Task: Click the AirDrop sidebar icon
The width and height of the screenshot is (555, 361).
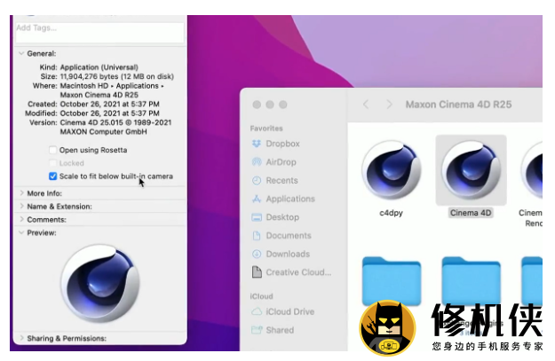Action: [257, 162]
